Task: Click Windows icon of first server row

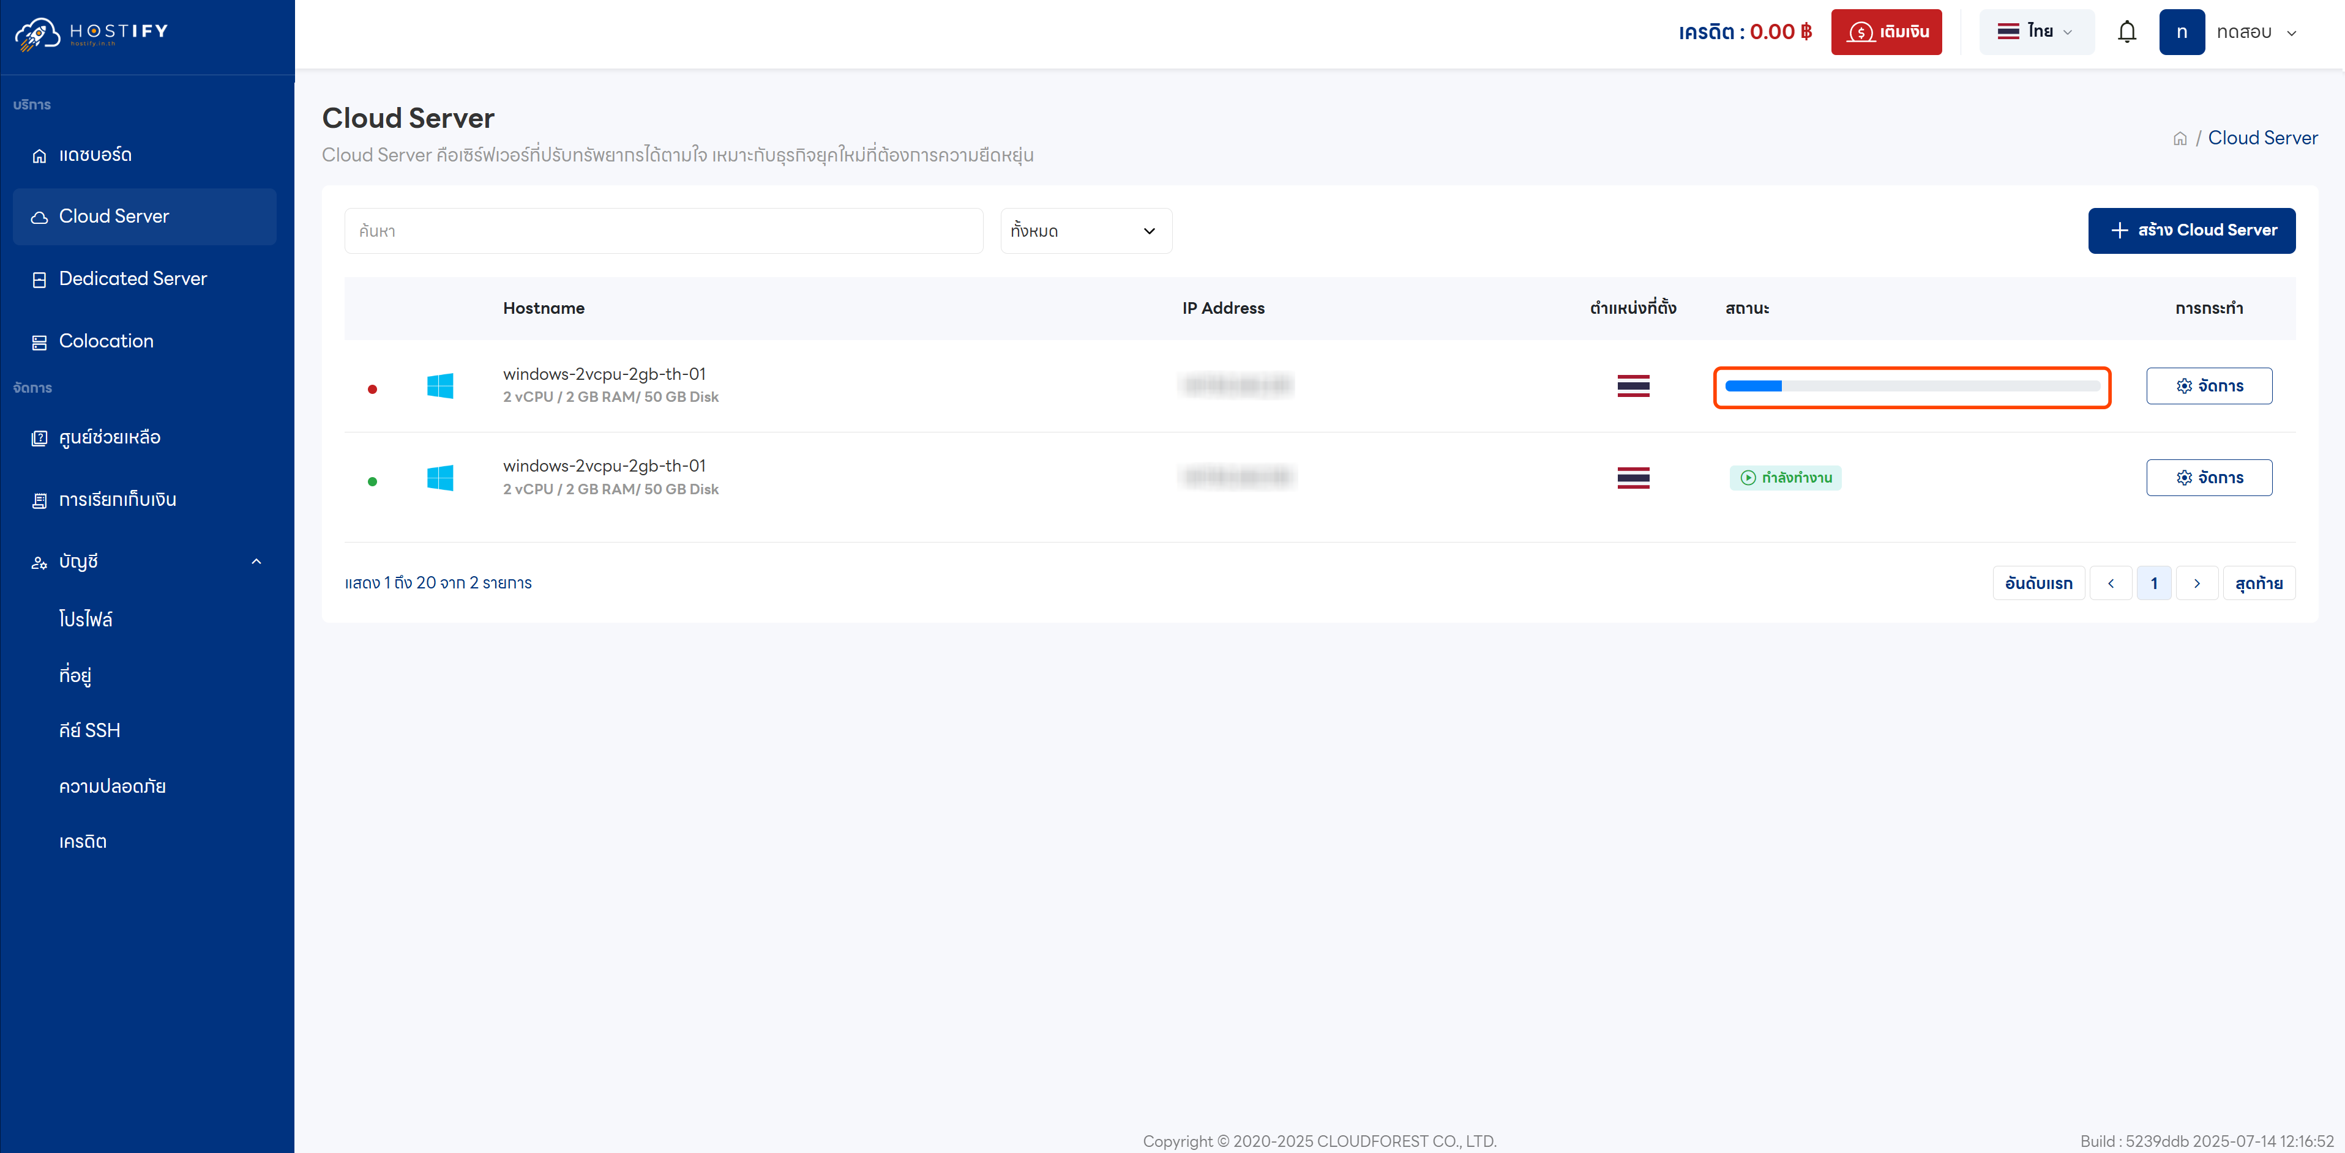Action: 439,386
